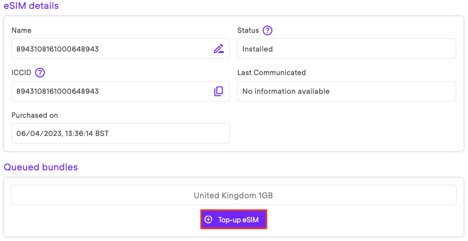Click the ICCID label text
Image resolution: width=468 pixels, height=241 pixels.
[x=21, y=73]
